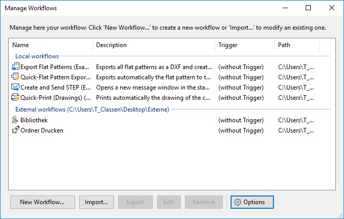Click the gear icon on Options button

tap(237, 202)
